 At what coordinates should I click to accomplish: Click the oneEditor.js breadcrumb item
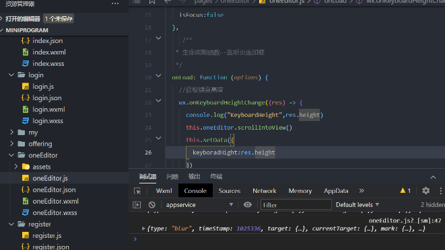[x=287, y=2]
